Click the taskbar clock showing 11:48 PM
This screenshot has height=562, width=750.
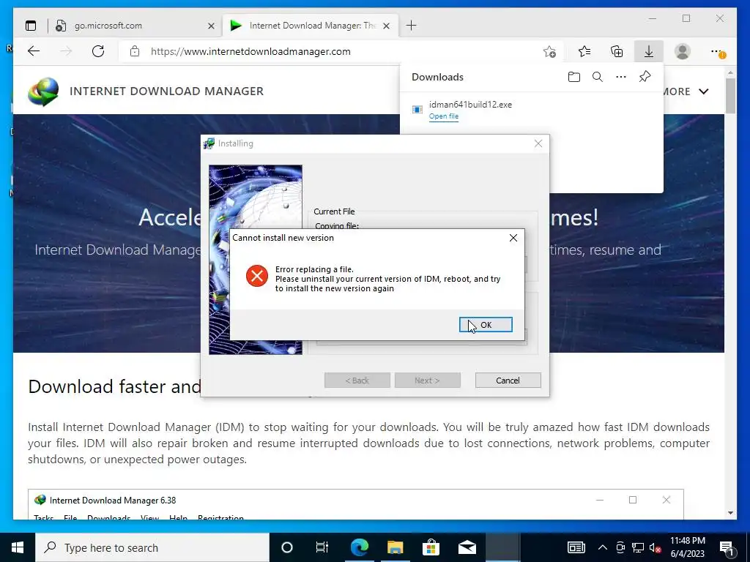click(687, 547)
